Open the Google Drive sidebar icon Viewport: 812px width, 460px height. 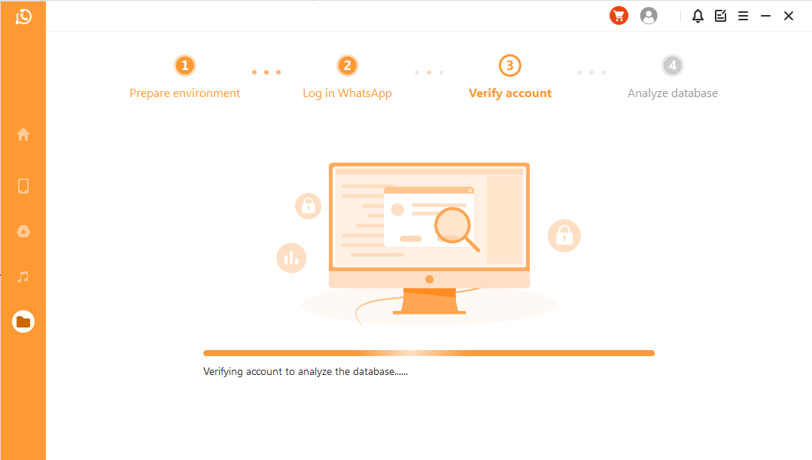click(x=23, y=231)
